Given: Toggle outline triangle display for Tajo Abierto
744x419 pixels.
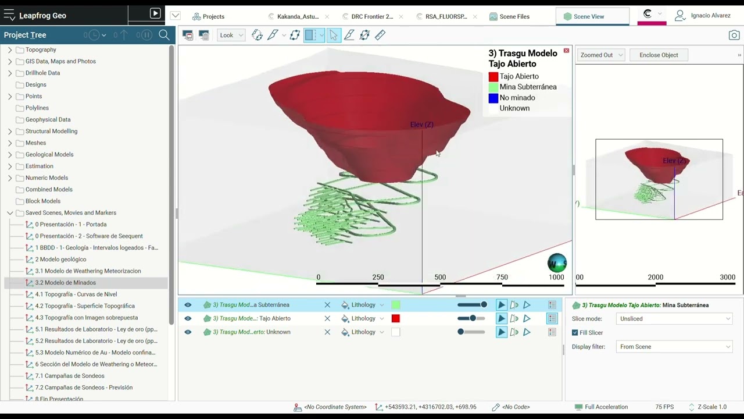Looking at the screenshot, I should [x=527, y=318].
